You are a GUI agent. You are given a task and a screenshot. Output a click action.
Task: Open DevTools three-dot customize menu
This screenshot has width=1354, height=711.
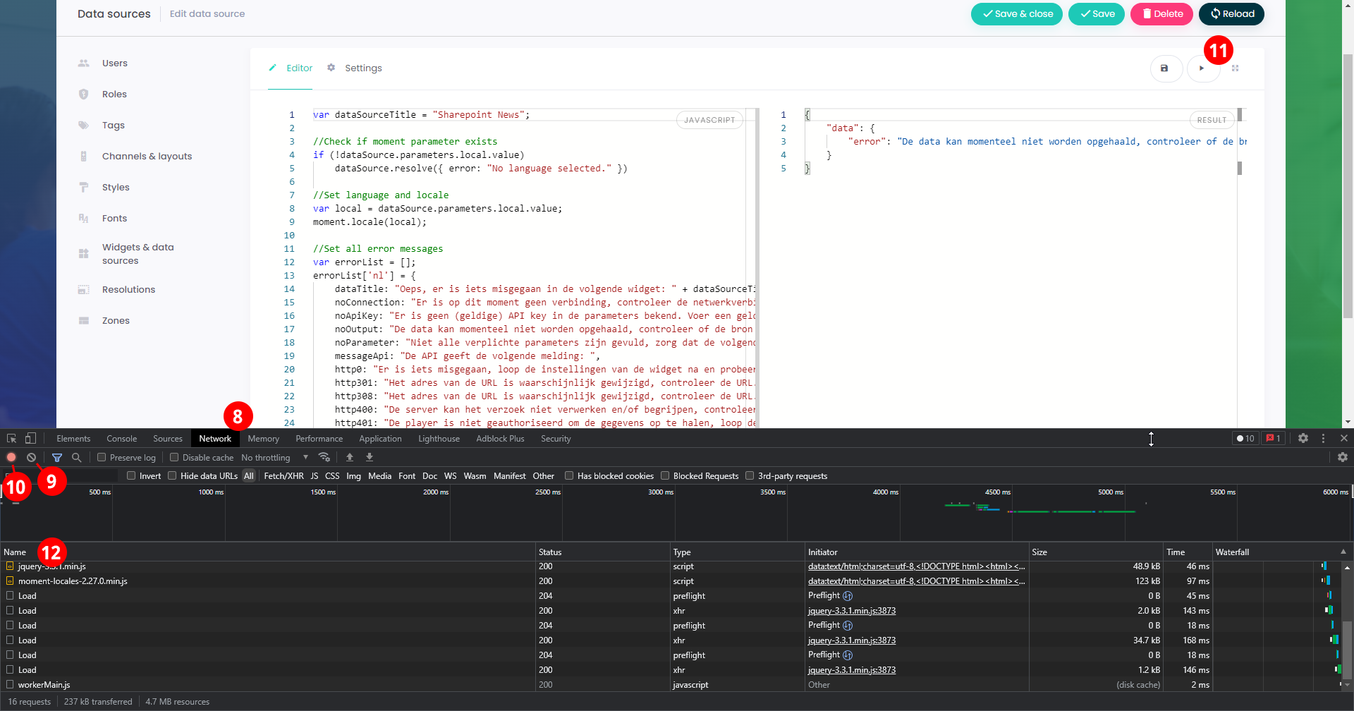click(x=1323, y=439)
